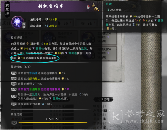Image resolution: width=167 pixels, height=130 pixels.
Task: Select the 小成 training tier entry
Action: point(41,89)
